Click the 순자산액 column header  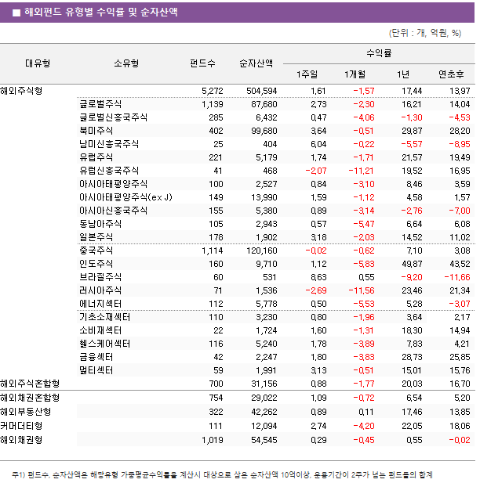click(256, 63)
